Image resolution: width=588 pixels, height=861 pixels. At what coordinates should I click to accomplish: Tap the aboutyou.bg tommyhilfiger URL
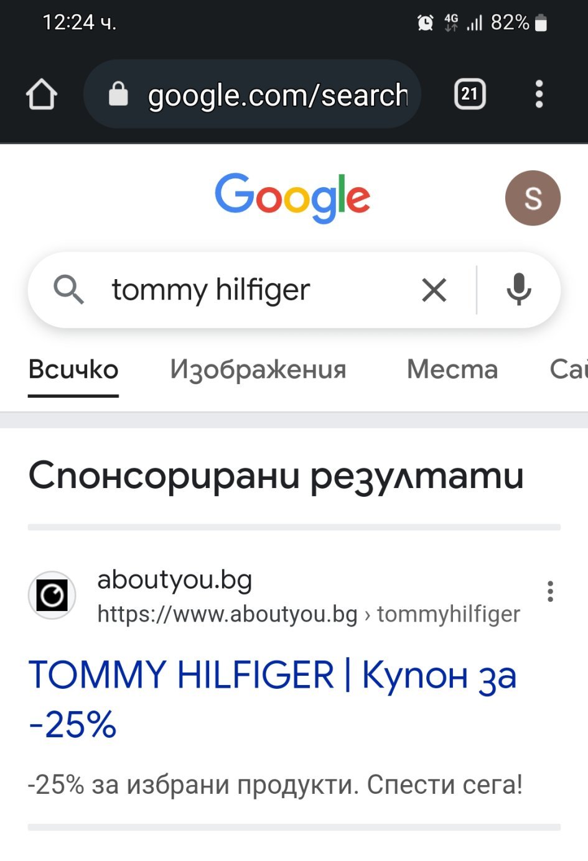[x=309, y=614]
